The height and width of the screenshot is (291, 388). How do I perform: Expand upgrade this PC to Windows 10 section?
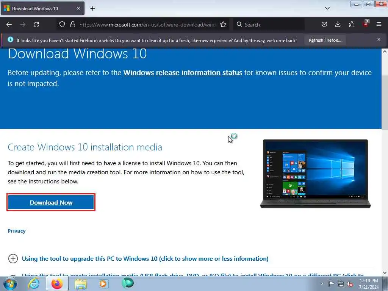145,258
